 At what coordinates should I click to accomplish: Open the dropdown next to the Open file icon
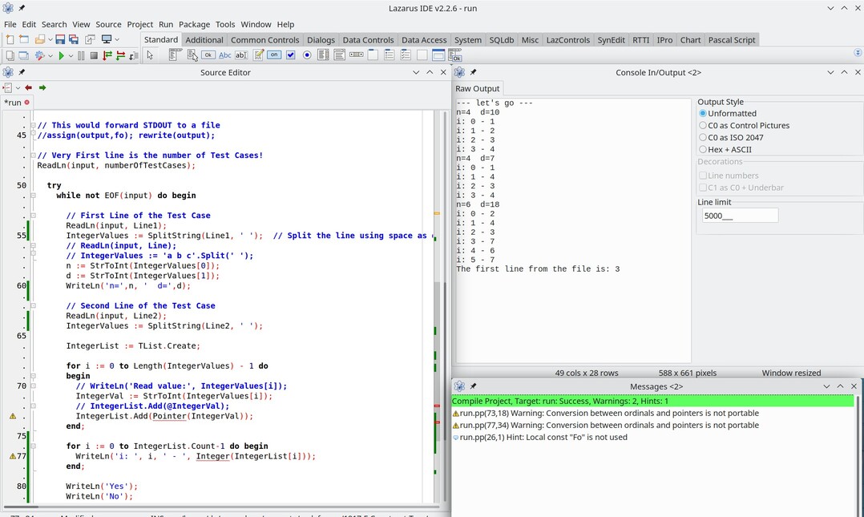point(50,40)
